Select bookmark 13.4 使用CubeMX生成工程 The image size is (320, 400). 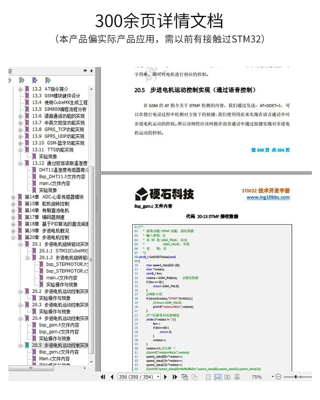(60, 102)
